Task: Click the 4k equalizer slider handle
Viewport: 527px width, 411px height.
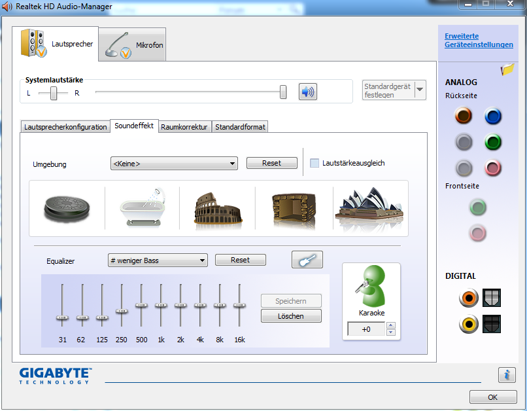Action: tap(200, 306)
